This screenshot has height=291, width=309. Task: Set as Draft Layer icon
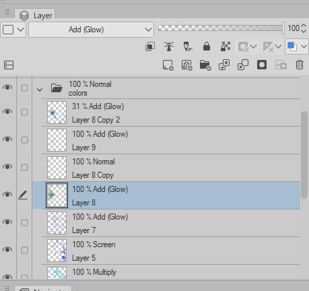click(188, 46)
